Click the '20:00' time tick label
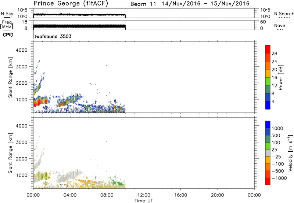The width and height of the screenshot is (294, 203). (x=217, y=195)
